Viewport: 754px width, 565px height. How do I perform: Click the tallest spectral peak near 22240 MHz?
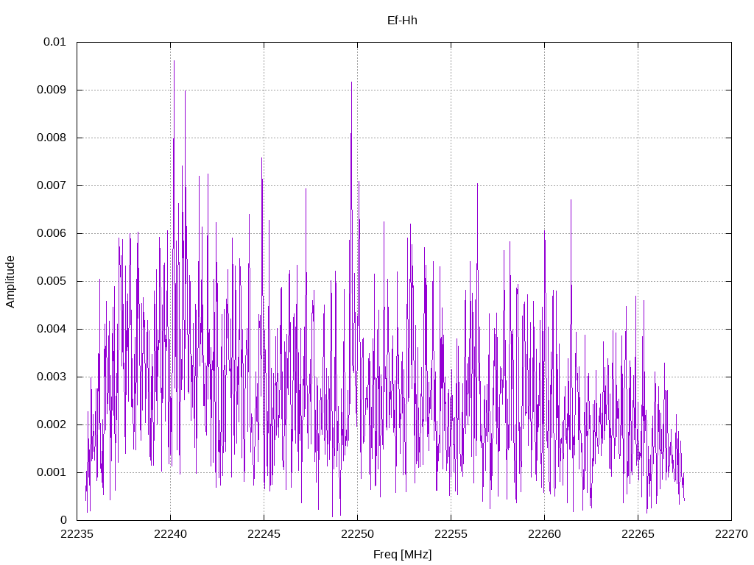click(x=174, y=61)
